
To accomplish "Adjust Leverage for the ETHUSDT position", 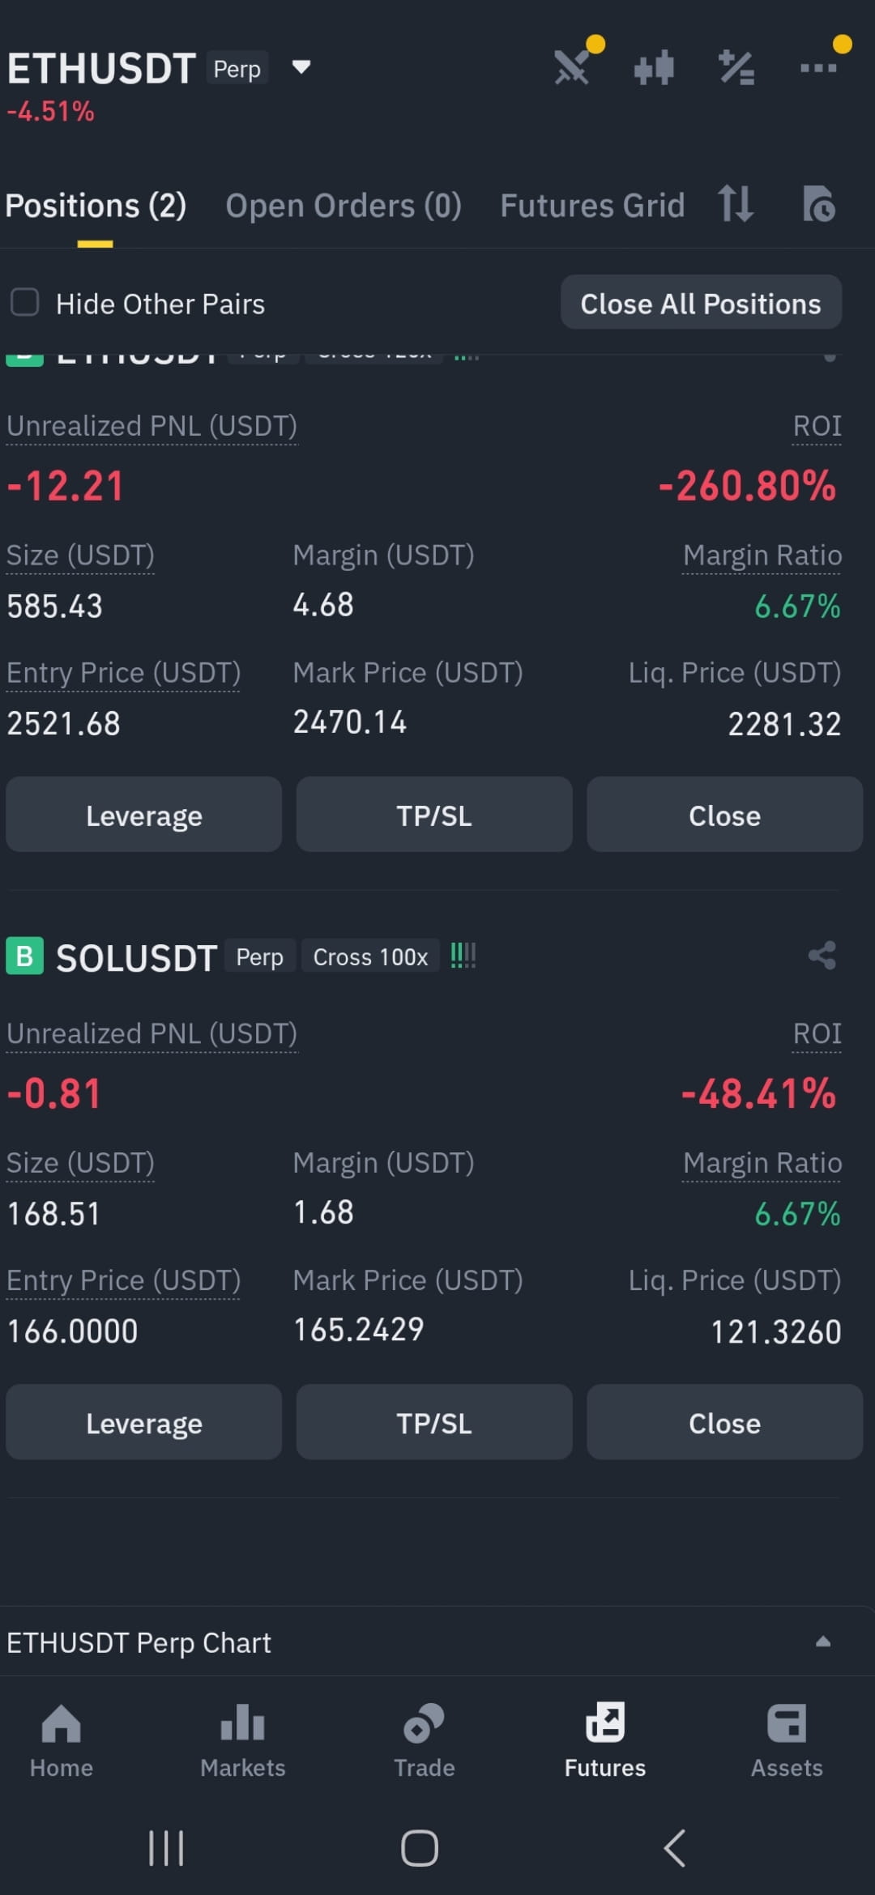I will [x=144, y=815].
